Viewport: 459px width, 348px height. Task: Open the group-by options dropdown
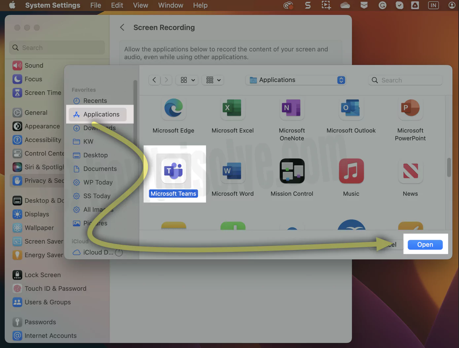pos(213,80)
